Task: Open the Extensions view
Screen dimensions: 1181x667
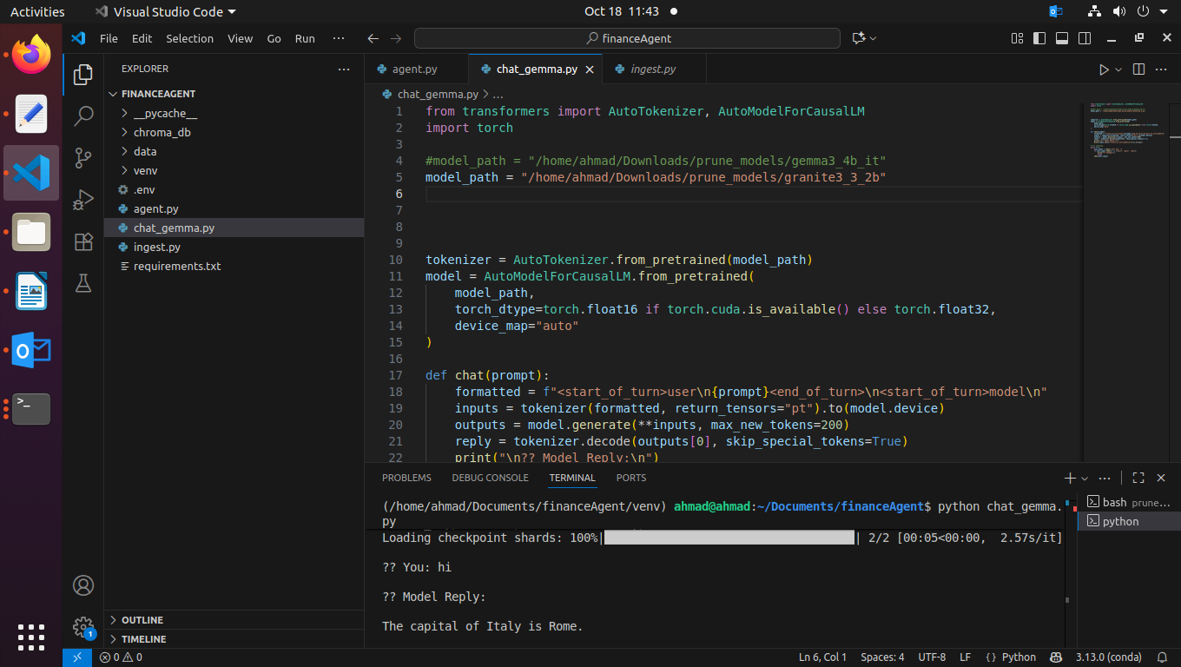Action: point(83,241)
